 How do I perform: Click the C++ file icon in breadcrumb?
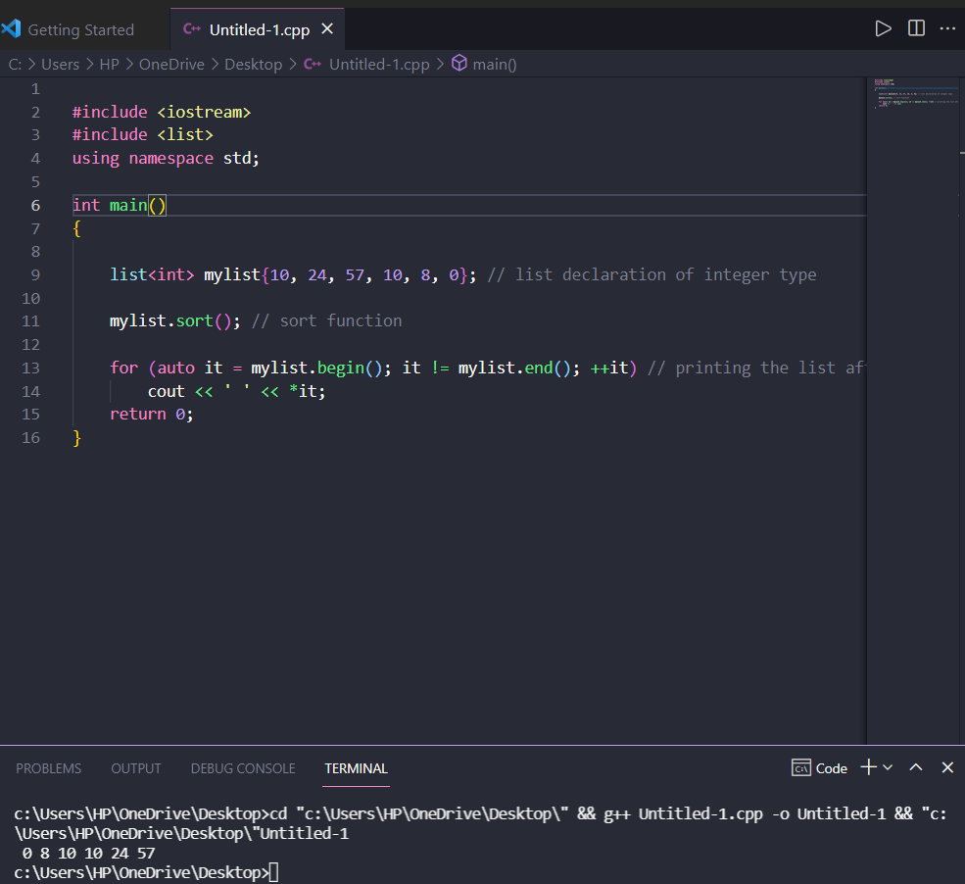tap(313, 64)
